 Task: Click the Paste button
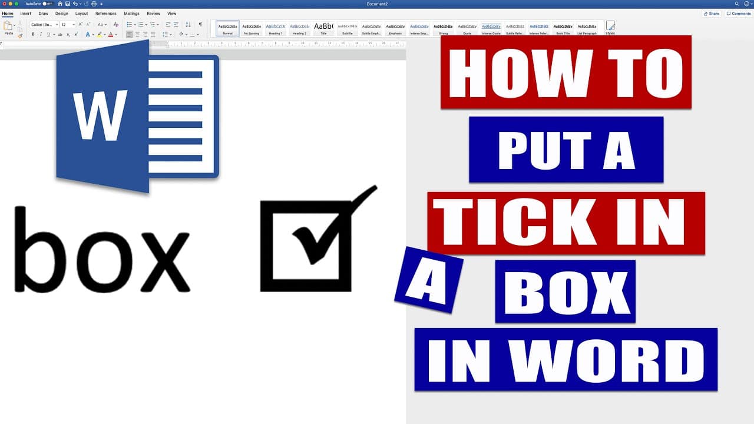[9, 28]
